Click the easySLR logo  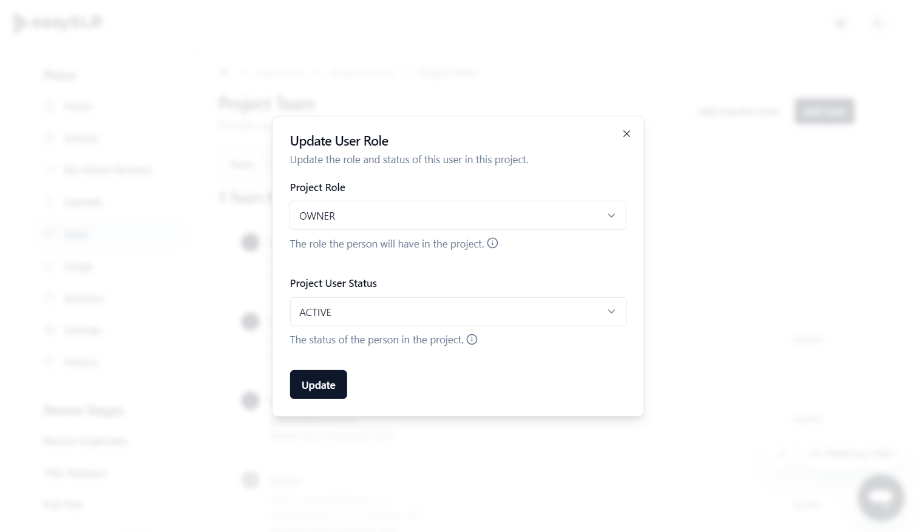pos(58,23)
